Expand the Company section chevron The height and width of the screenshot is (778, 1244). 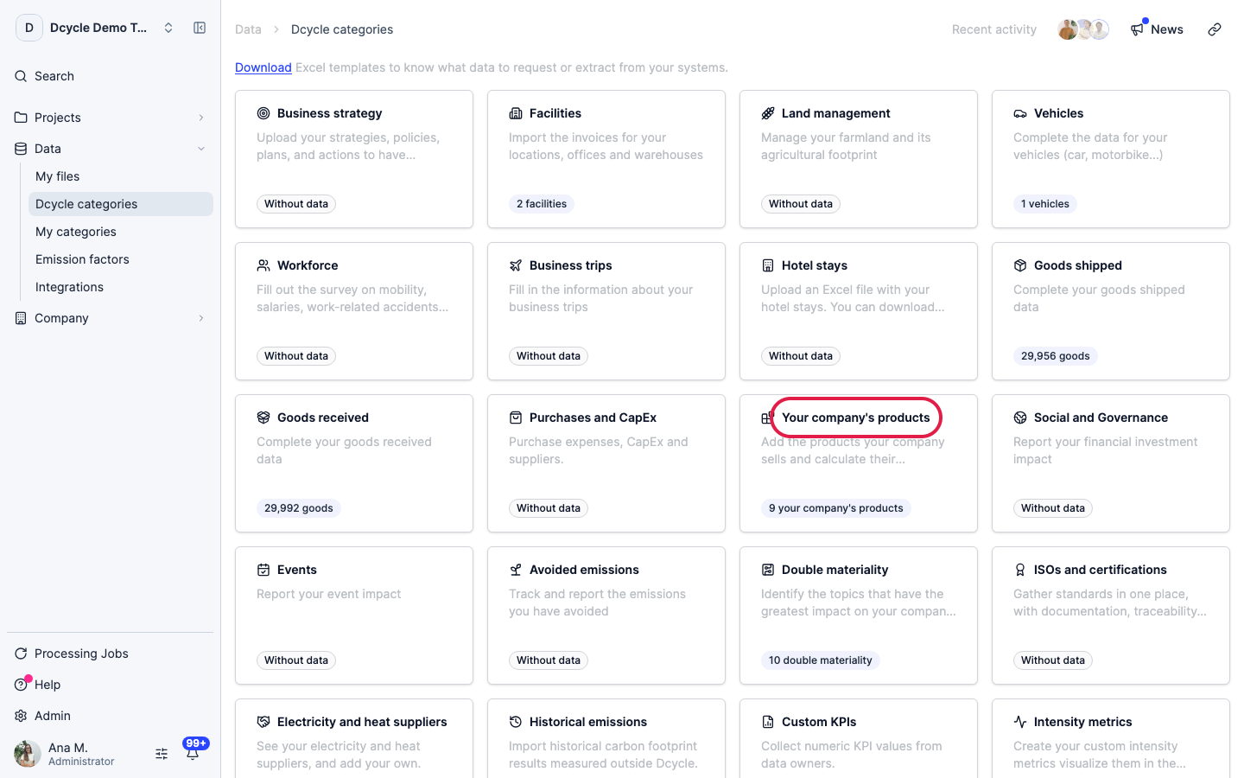(x=201, y=318)
